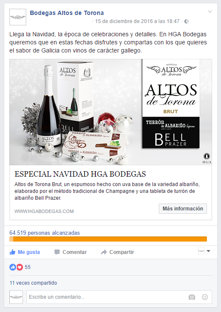221x312 pixels.
Task: Open the post options chevron menu
Action: (210, 12)
